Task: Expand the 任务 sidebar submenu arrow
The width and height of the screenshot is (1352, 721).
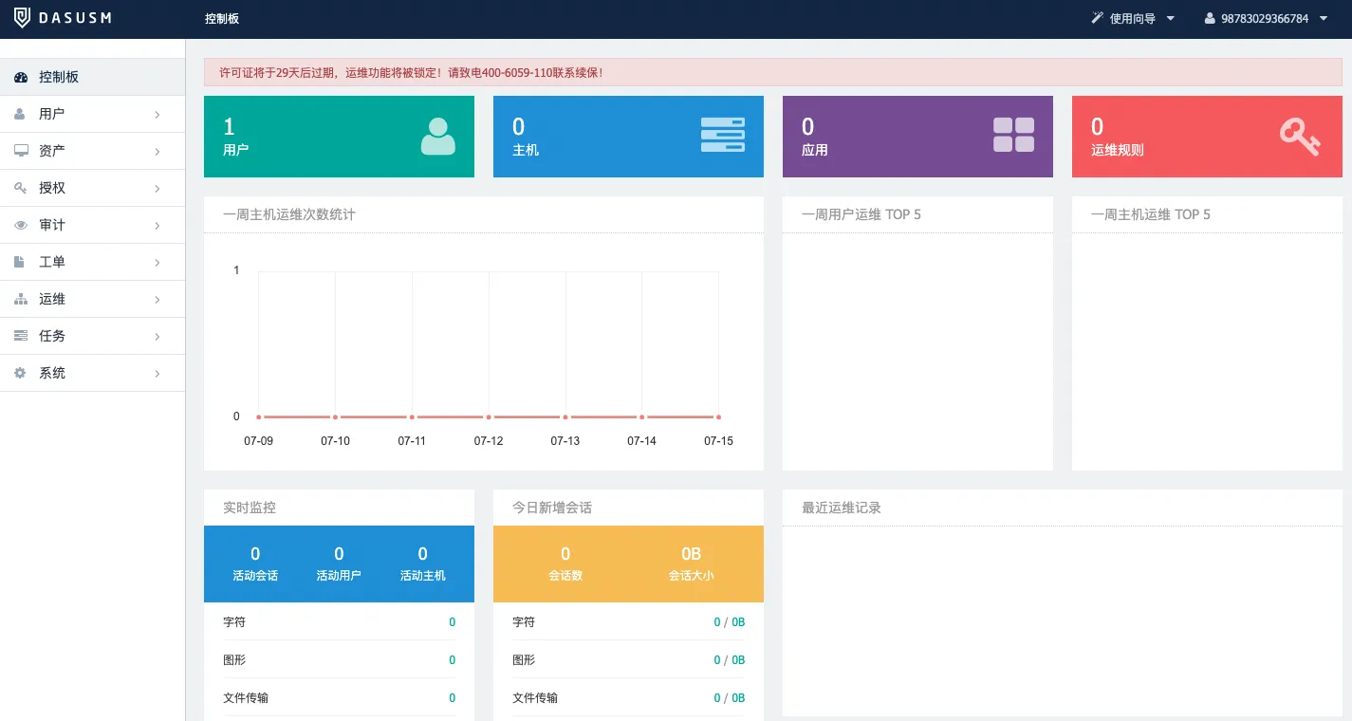Action: pos(157,337)
